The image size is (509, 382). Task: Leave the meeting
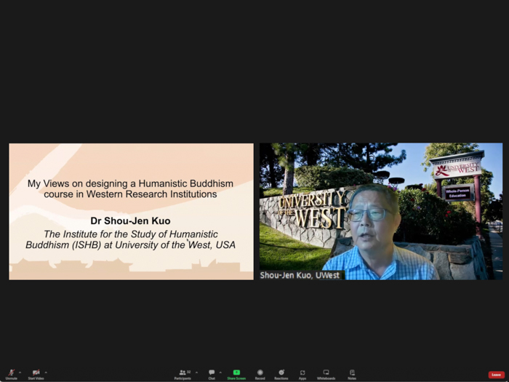(497, 375)
